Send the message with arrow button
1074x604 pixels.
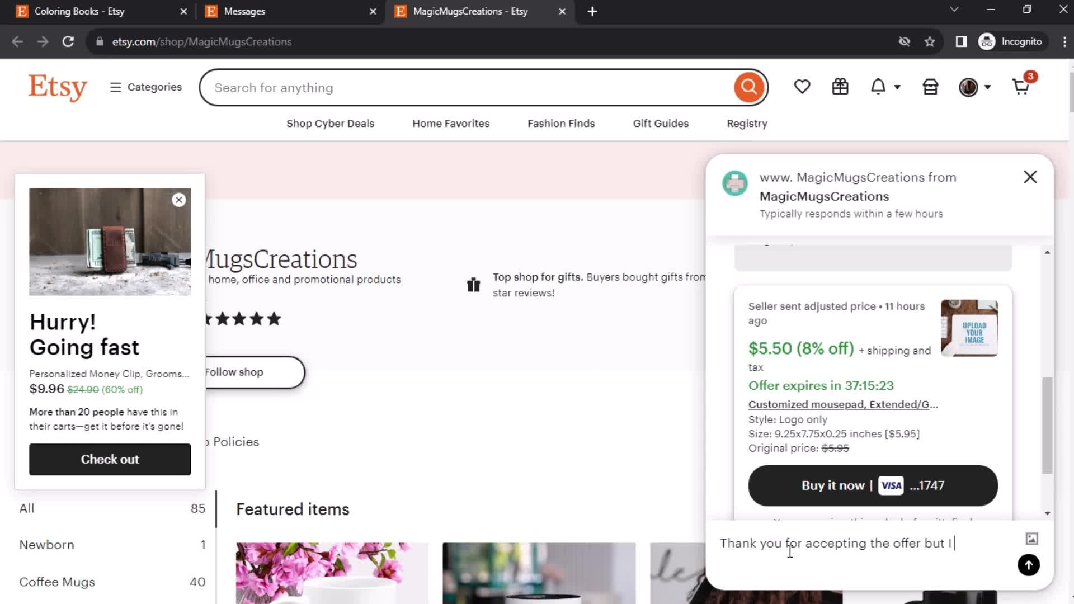[1029, 565]
